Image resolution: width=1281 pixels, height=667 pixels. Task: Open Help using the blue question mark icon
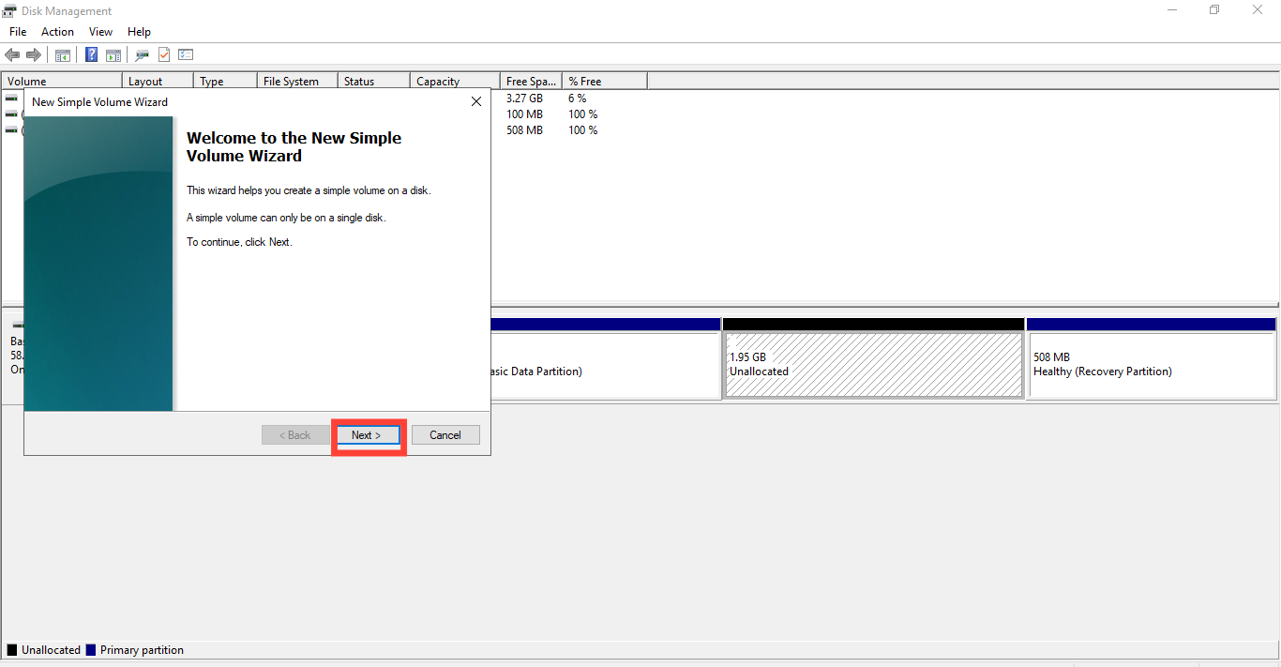(91, 54)
